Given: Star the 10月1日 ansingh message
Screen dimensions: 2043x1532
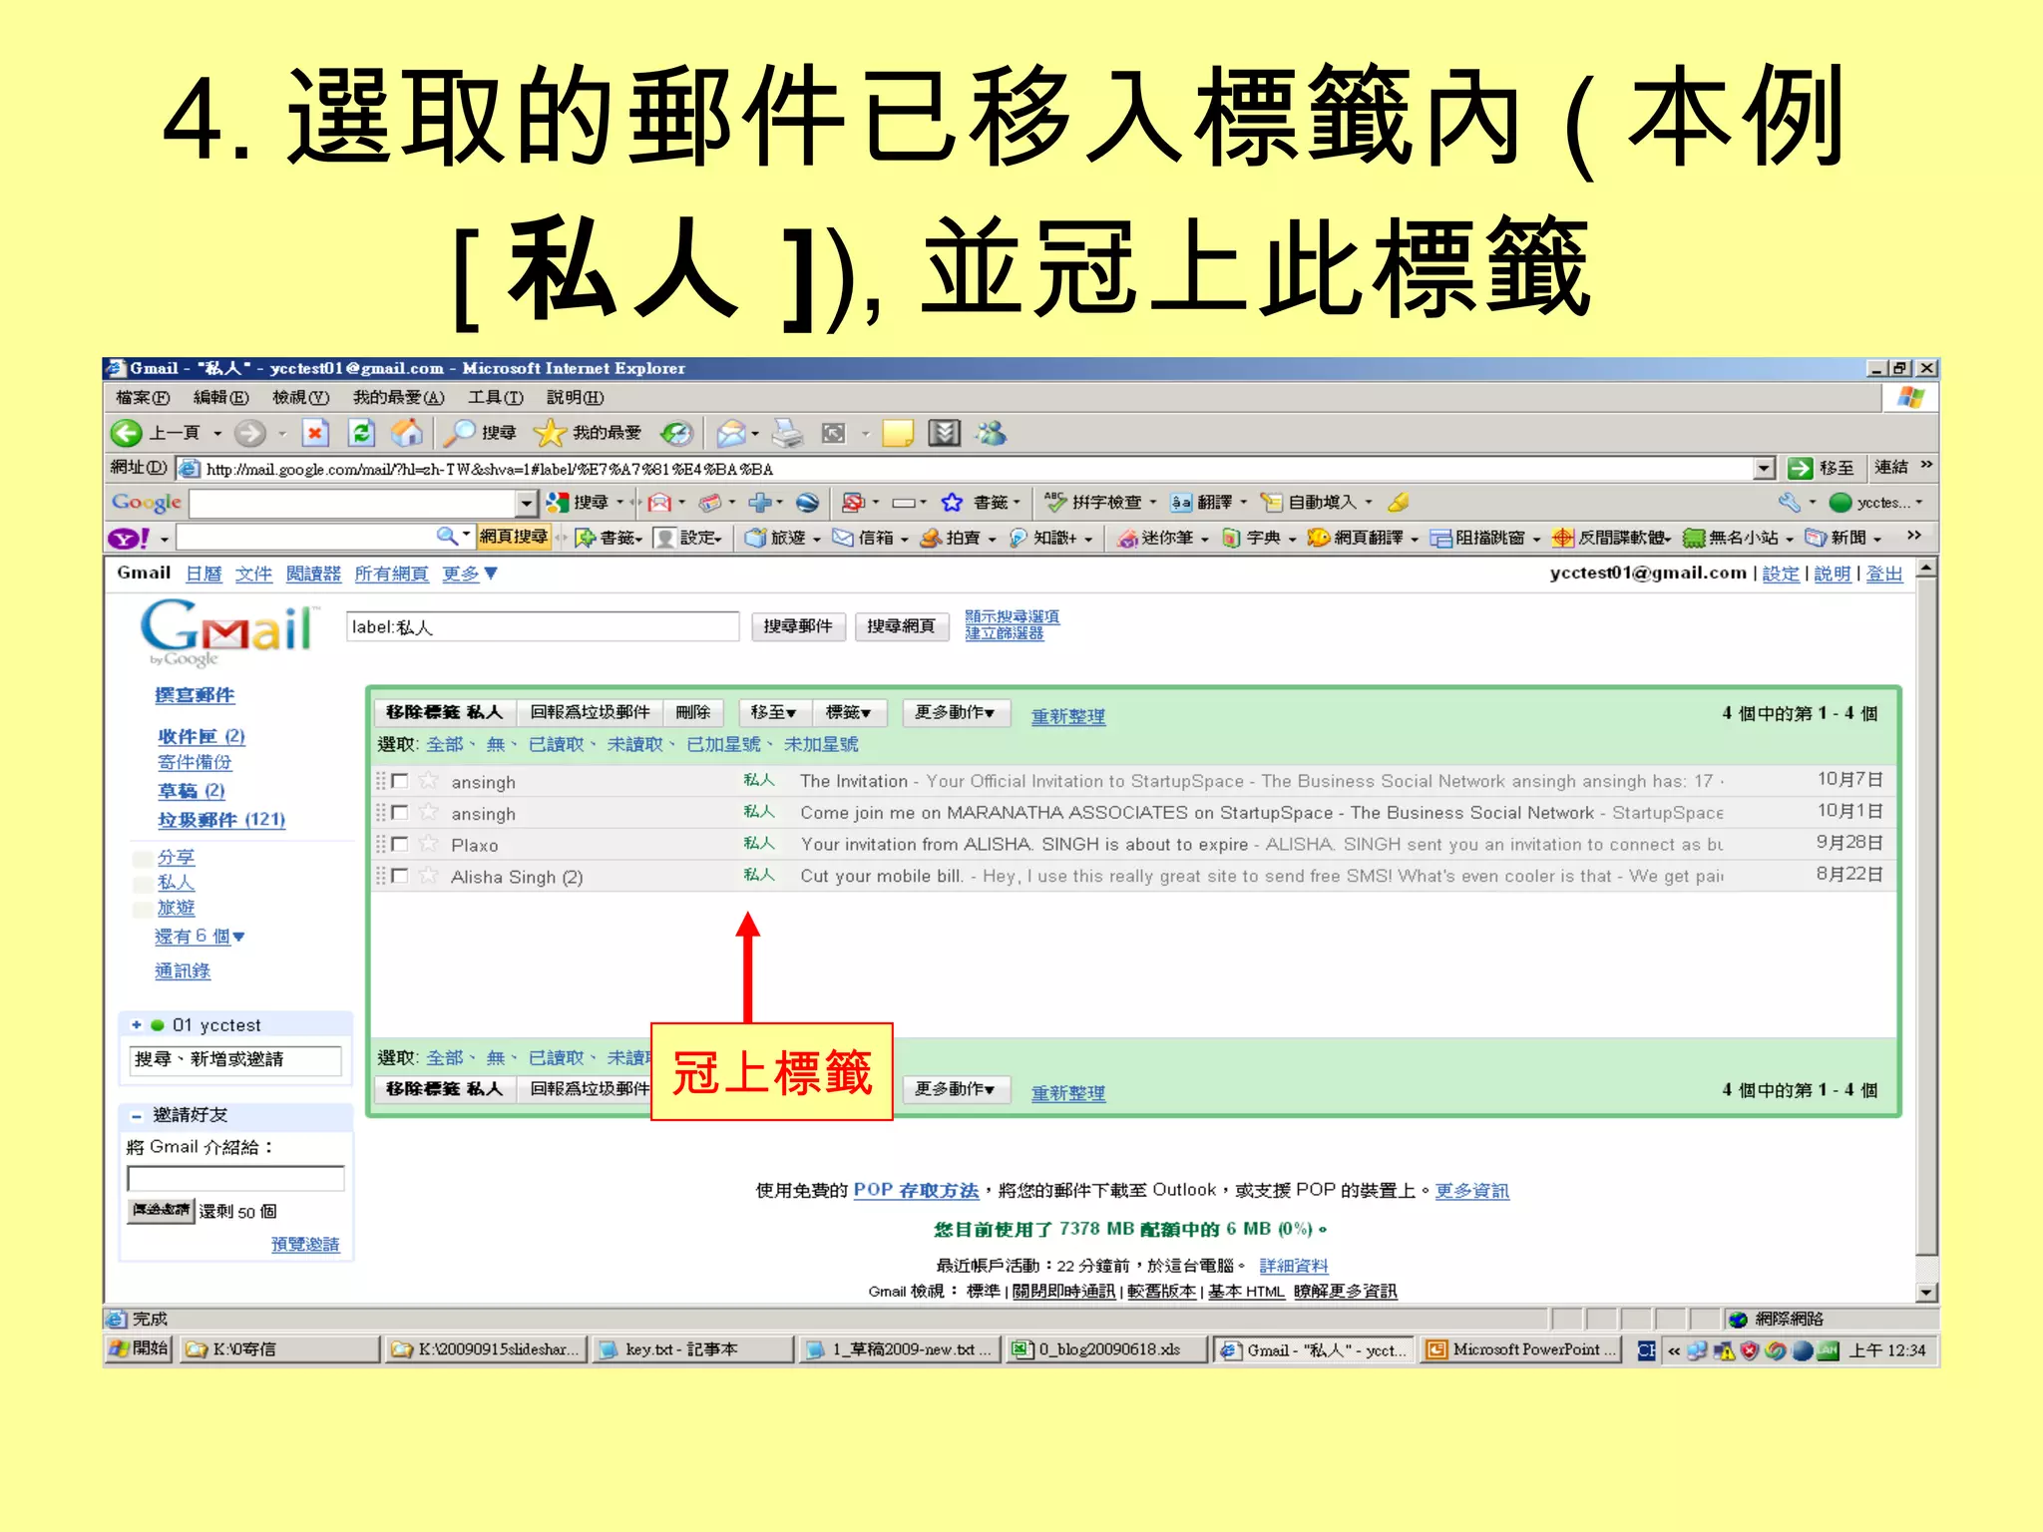Looking at the screenshot, I should tap(429, 813).
